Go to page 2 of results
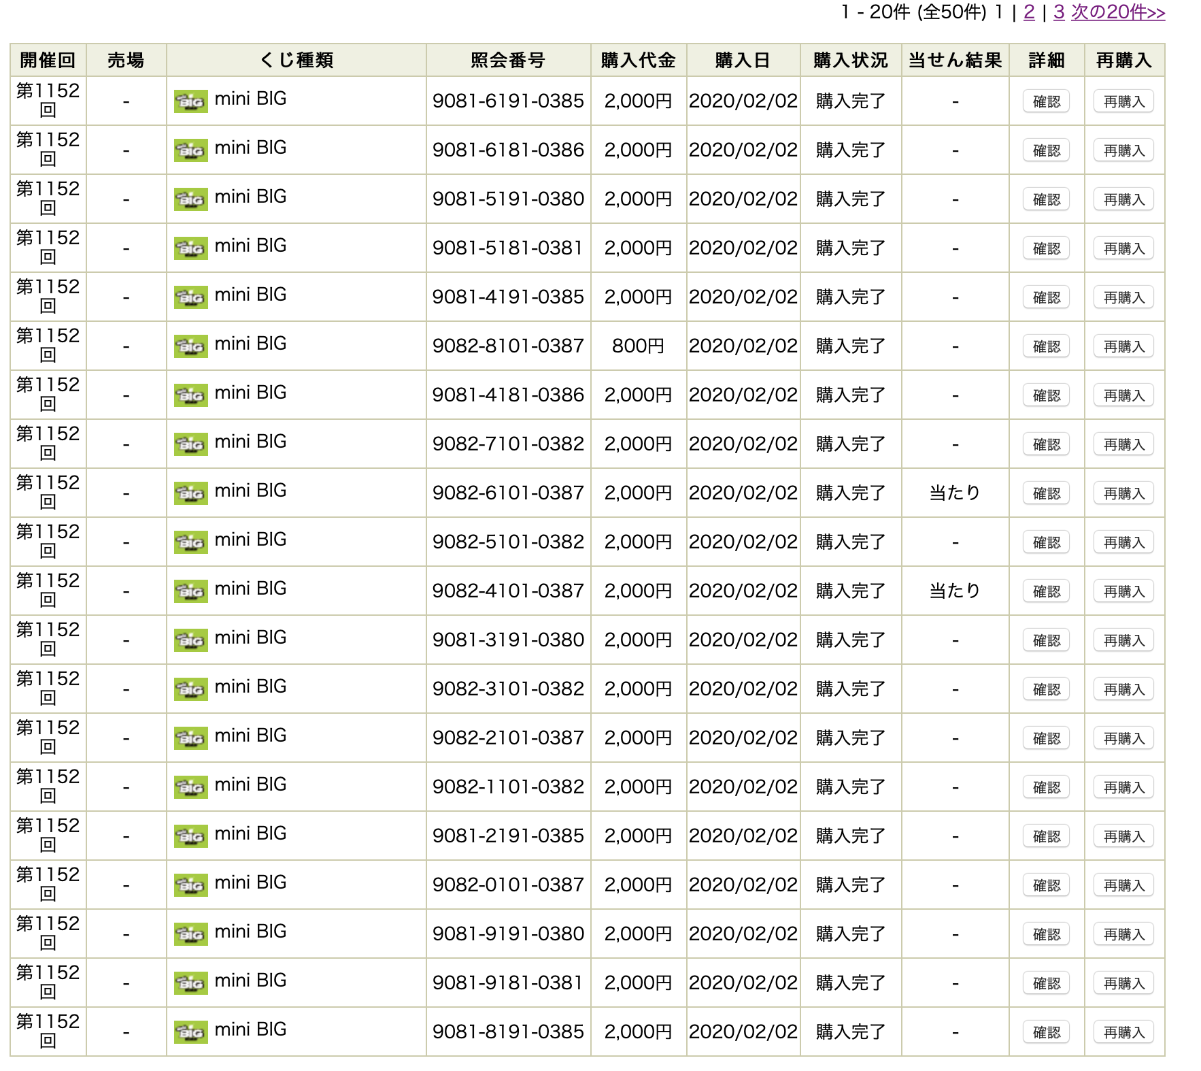Screen dimensions: 1201x1071 point(1029,12)
